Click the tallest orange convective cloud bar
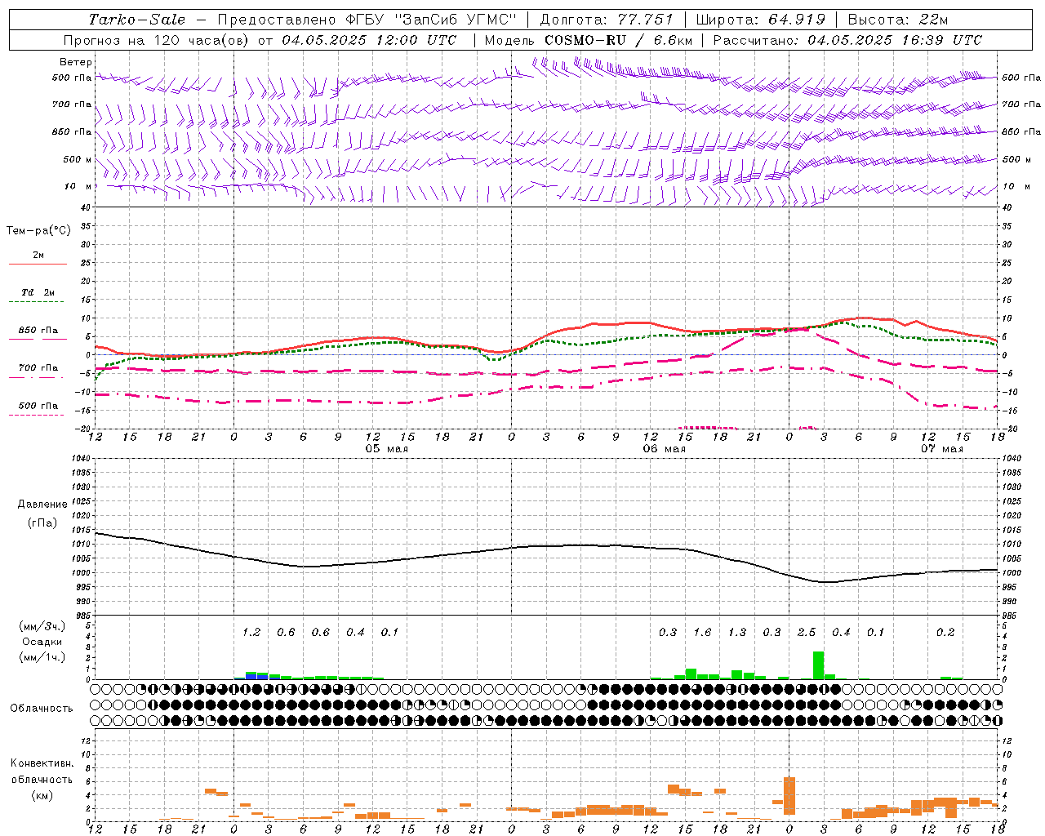The width and height of the screenshot is (1045, 836). pyautogui.click(x=789, y=795)
